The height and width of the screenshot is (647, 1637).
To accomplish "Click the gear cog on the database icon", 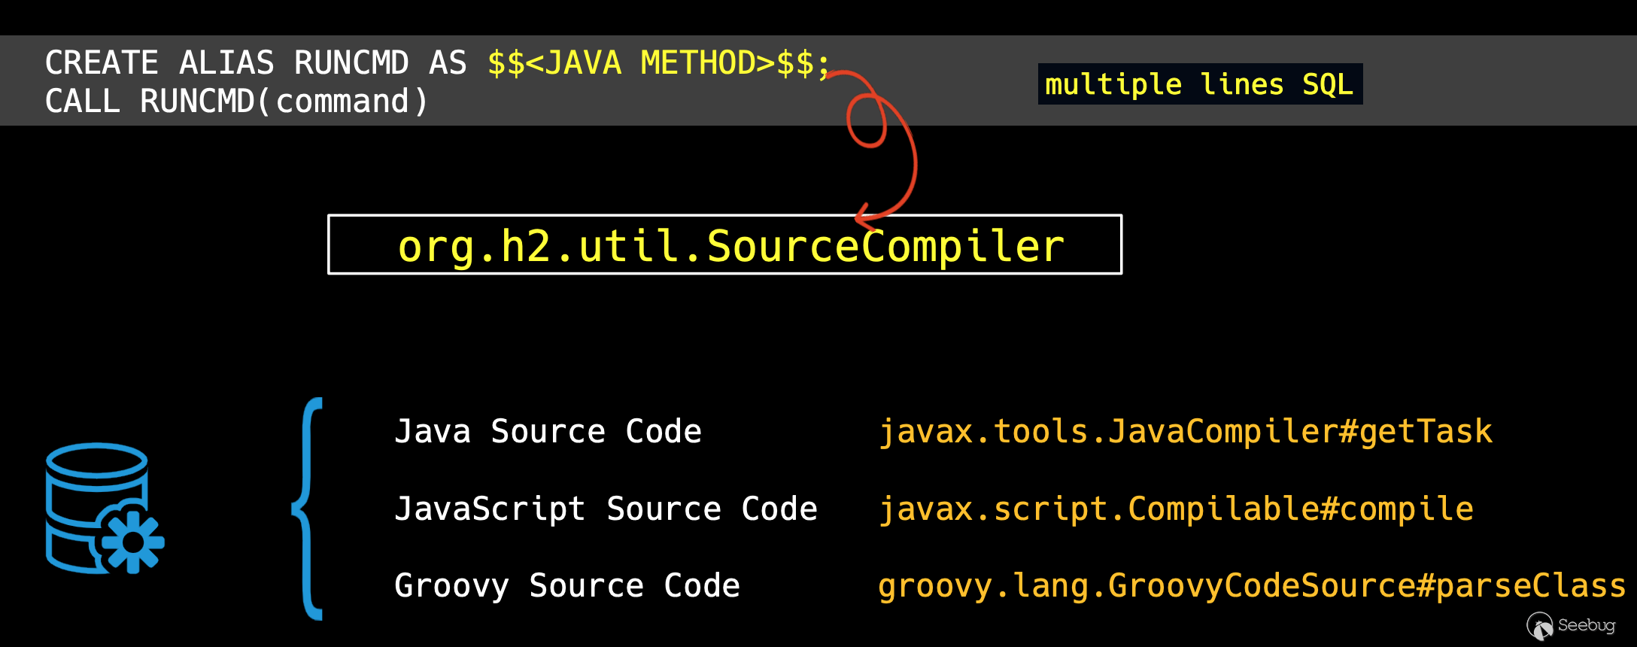I will (133, 541).
